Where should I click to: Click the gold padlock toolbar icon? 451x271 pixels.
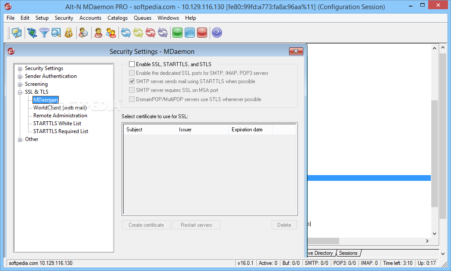coord(68,33)
